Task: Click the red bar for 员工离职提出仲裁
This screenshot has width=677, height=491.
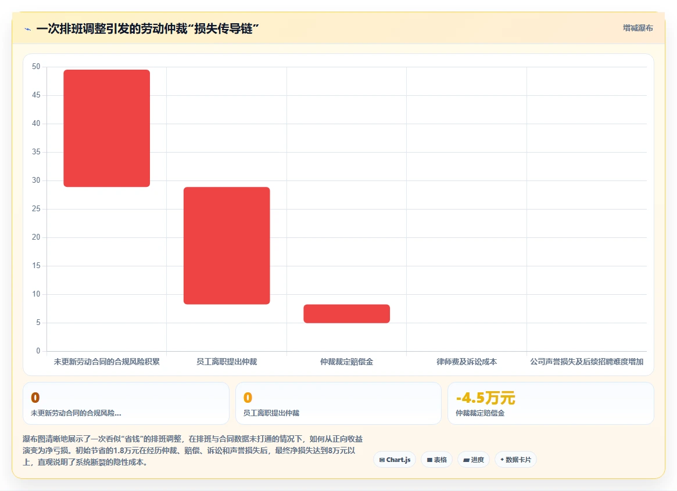Action: pyautogui.click(x=227, y=245)
